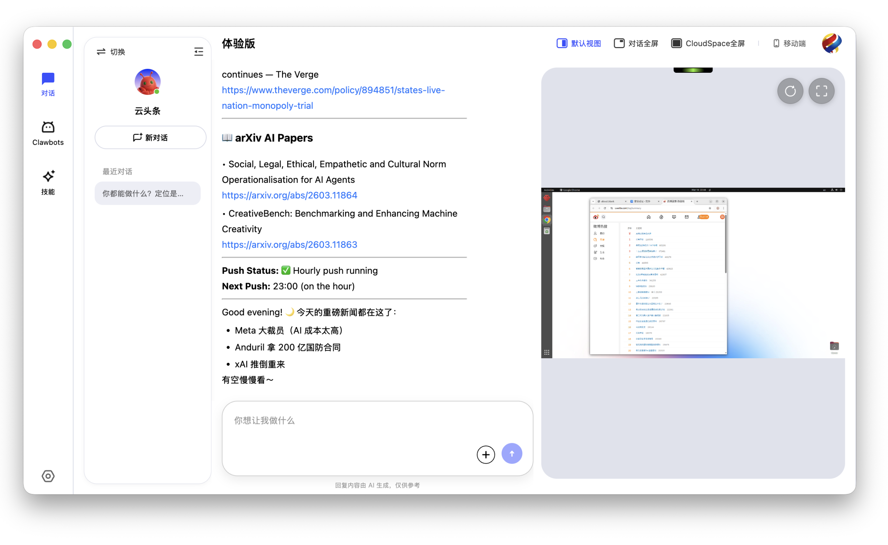The image size is (888, 545).
Task: Select the 对话 chat icon in the sidebar
Action: [48, 84]
